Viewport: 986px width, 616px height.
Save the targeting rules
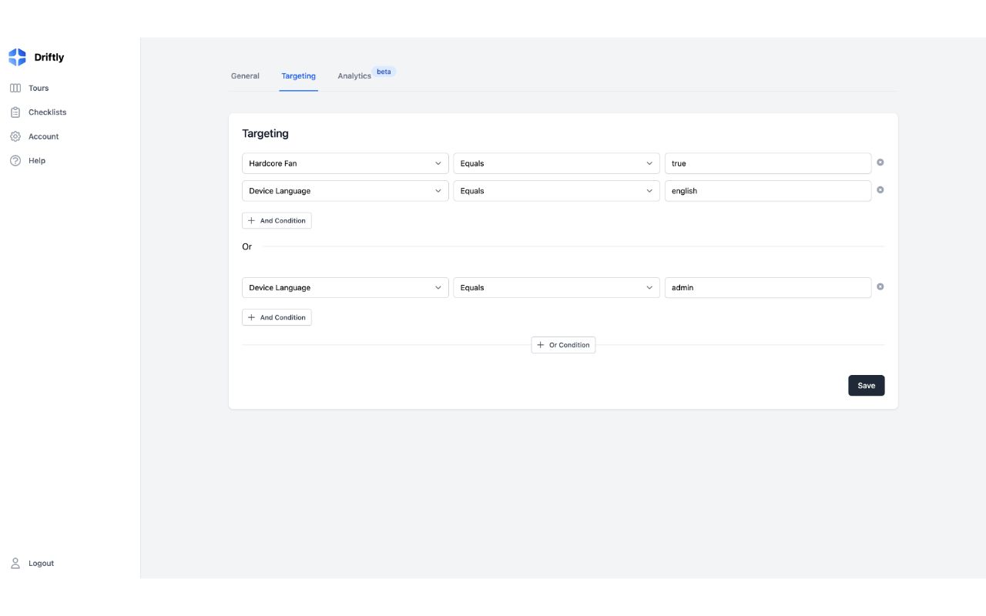pyautogui.click(x=866, y=386)
